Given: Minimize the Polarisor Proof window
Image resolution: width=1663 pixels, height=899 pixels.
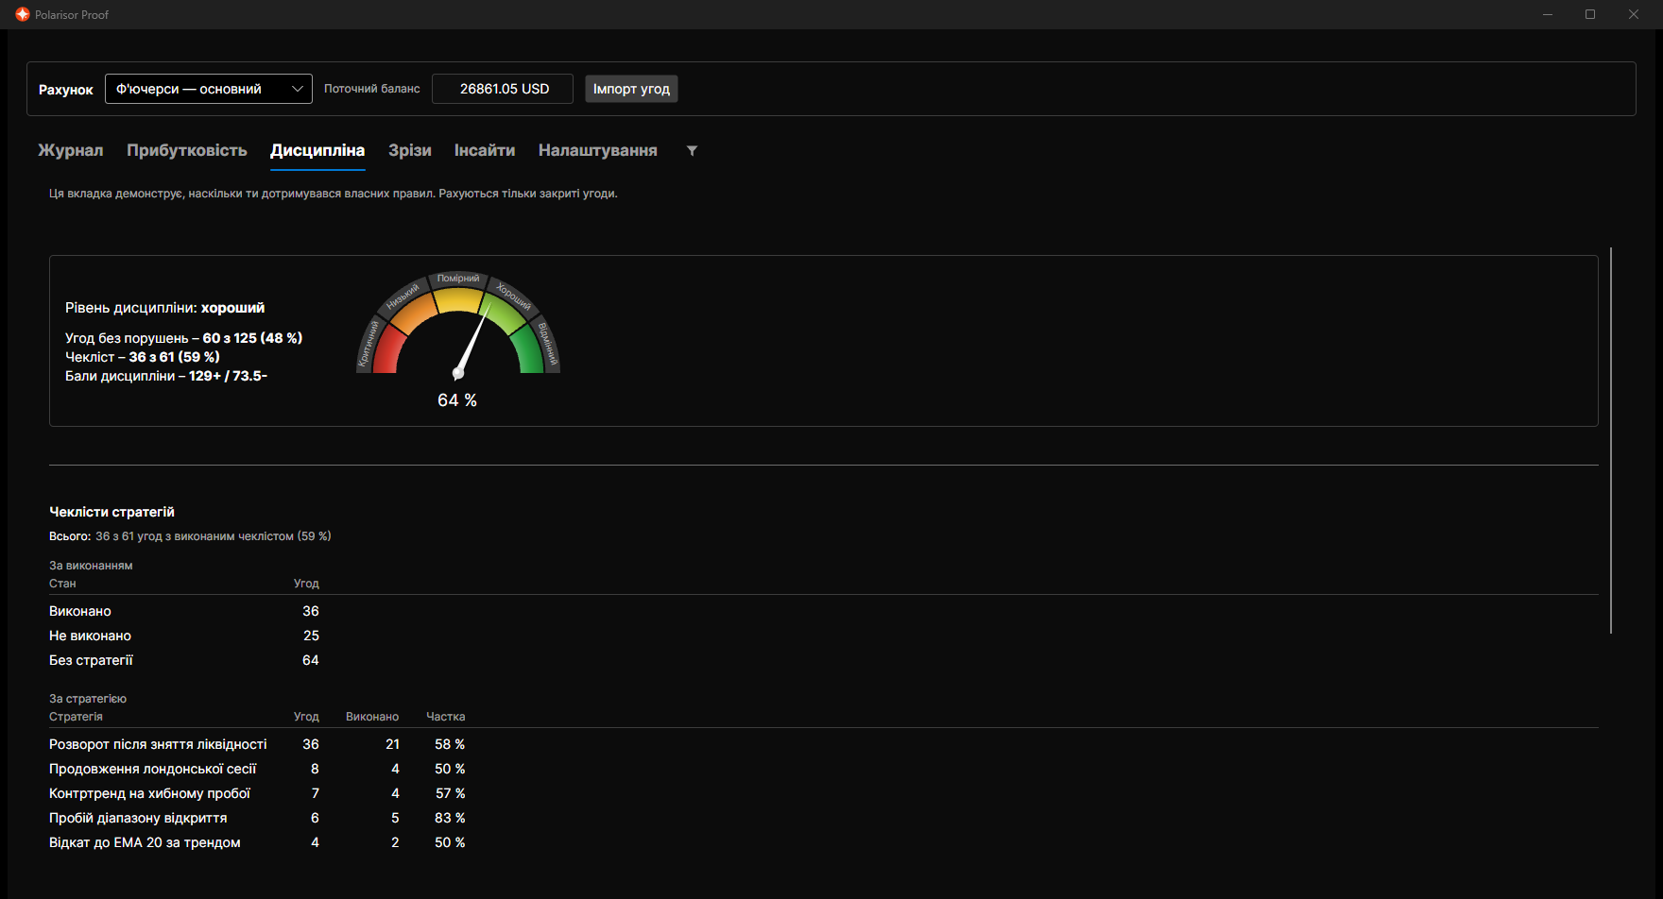Looking at the screenshot, I should coord(1548,14).
